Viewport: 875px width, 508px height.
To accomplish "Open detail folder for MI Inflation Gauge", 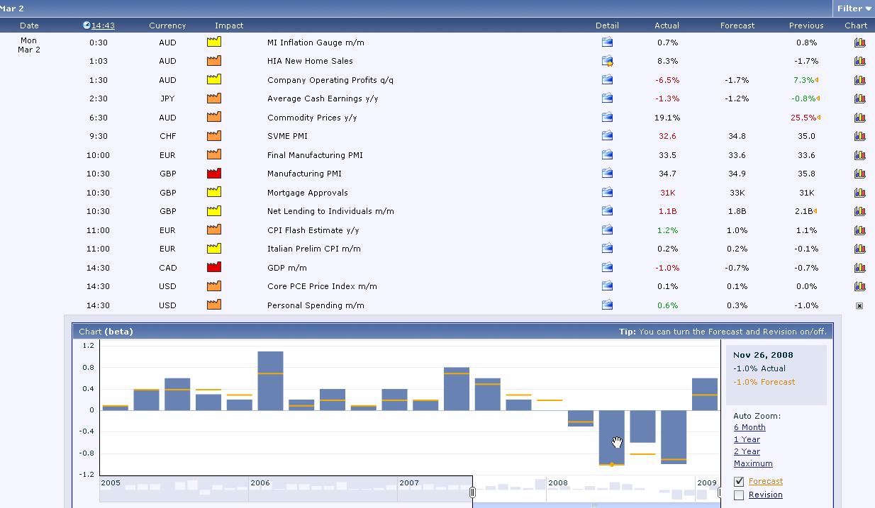I will point(607,43).
